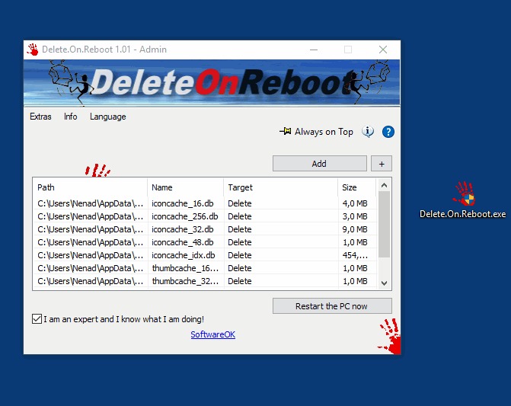Click the info icon beside Always on Top
Viewport: 511px width, 406px height.
(368, 132)
